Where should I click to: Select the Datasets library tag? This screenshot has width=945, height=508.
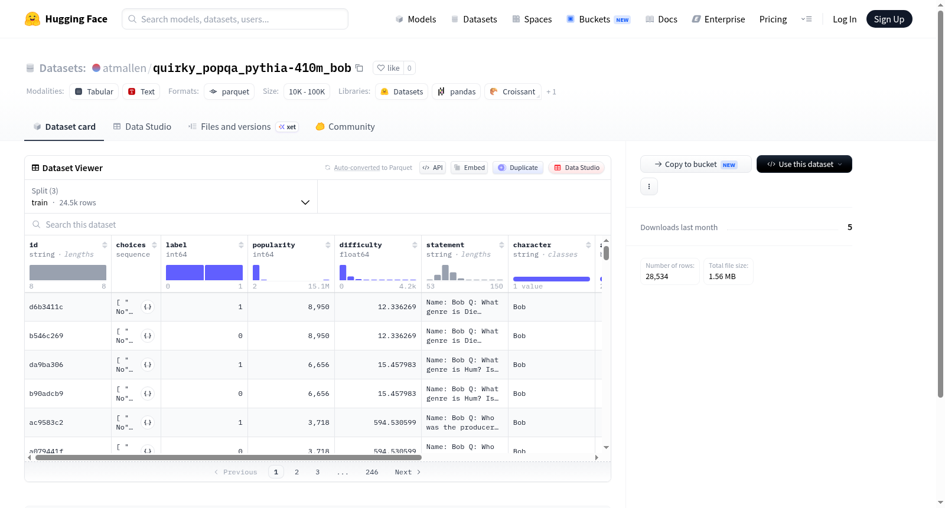(402, 91)
